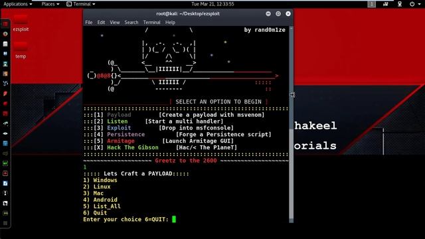The height and width of the screenshot is (239, 425).
Task: Click the red 'Armitage' option text
Action: point(121,141)
